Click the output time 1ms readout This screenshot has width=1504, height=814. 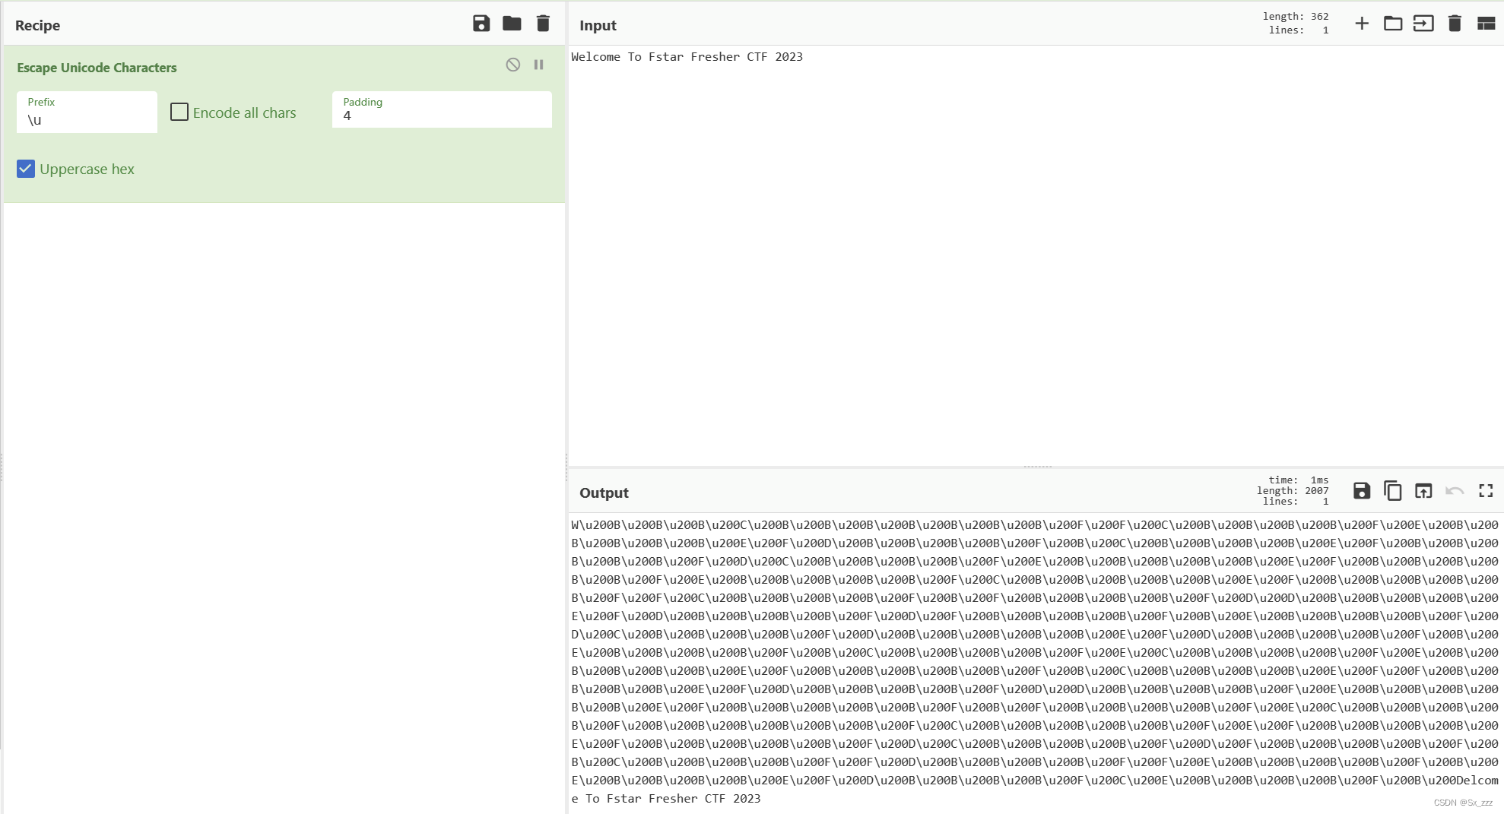pos(1299,480)
